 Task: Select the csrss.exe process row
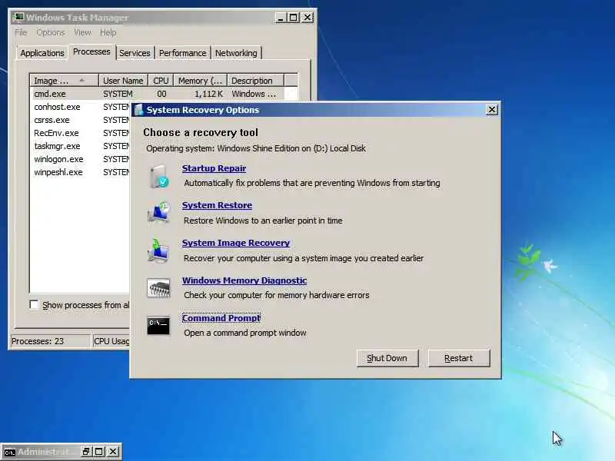pyautogui.click(x=80, y=120)
